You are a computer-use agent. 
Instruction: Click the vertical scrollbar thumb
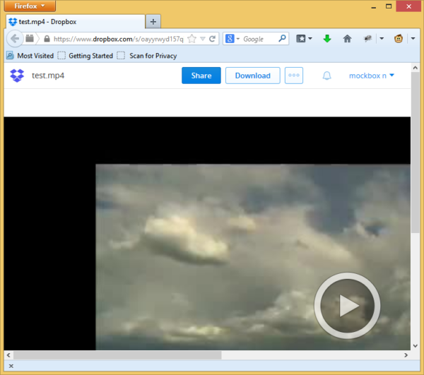416,153
